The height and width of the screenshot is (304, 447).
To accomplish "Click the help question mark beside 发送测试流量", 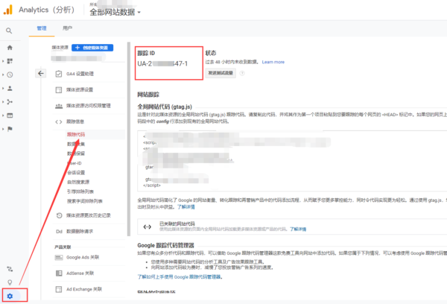I will tap(242, 73).
